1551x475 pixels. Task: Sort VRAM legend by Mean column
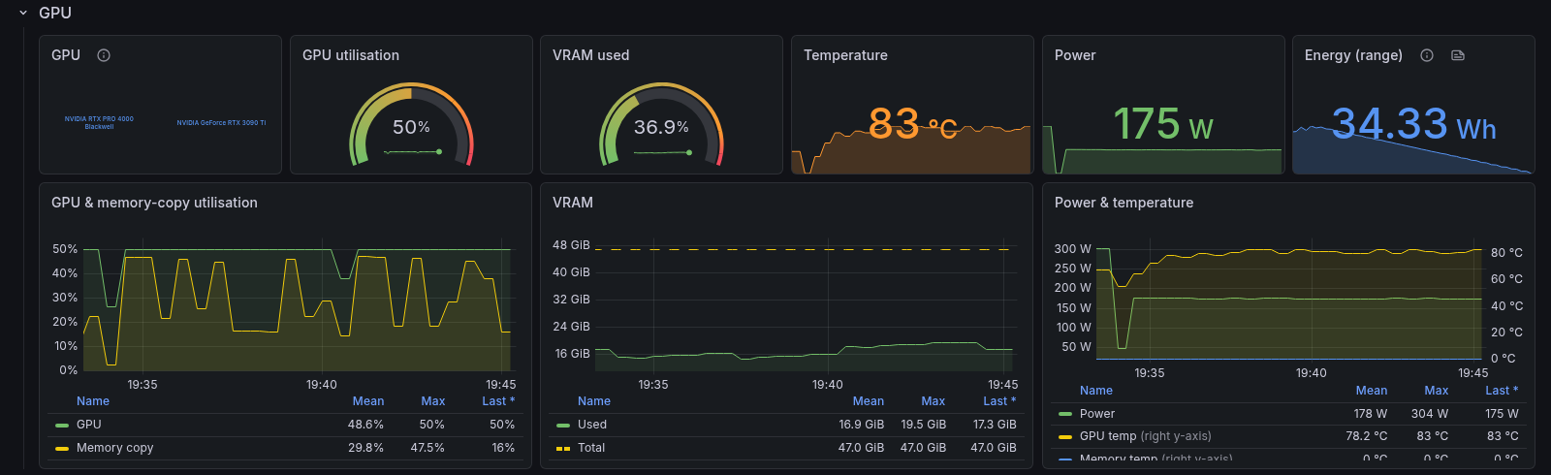point(869,401)
